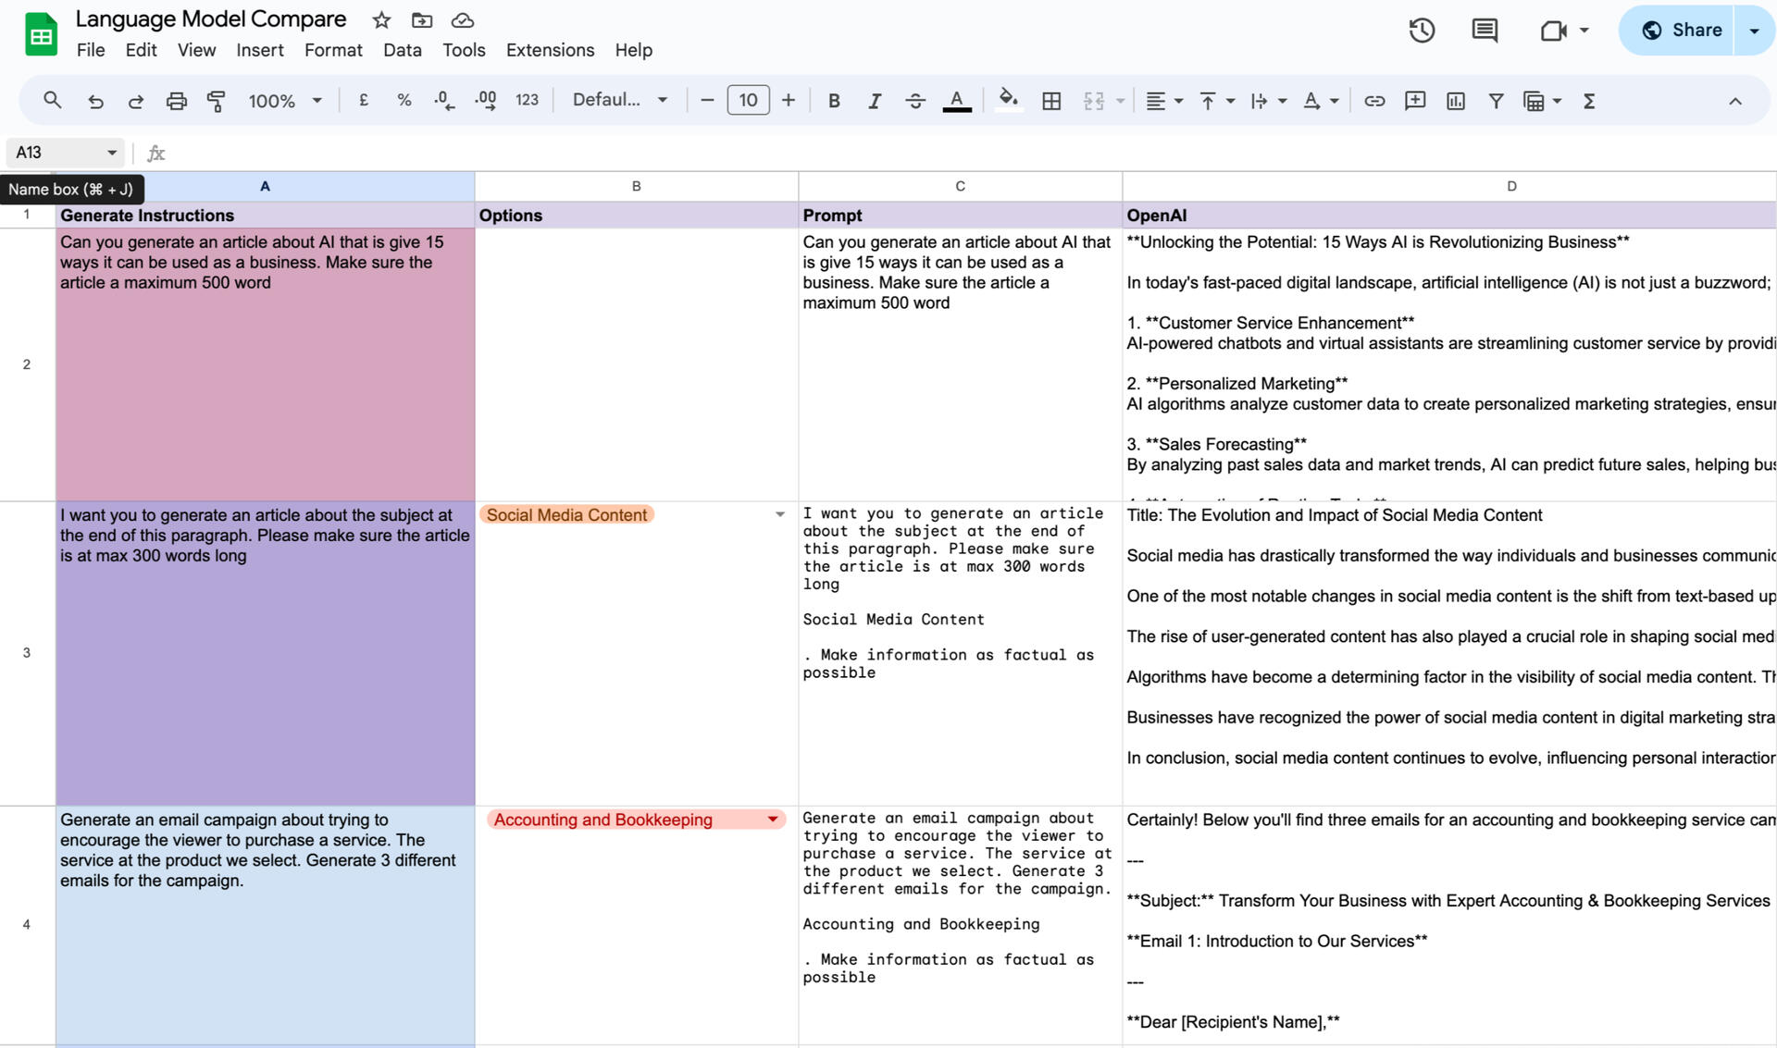The height and width of the screenshot is (1048, 1777).
Task: Toggle Italic formatting
Action: [875, 101]
